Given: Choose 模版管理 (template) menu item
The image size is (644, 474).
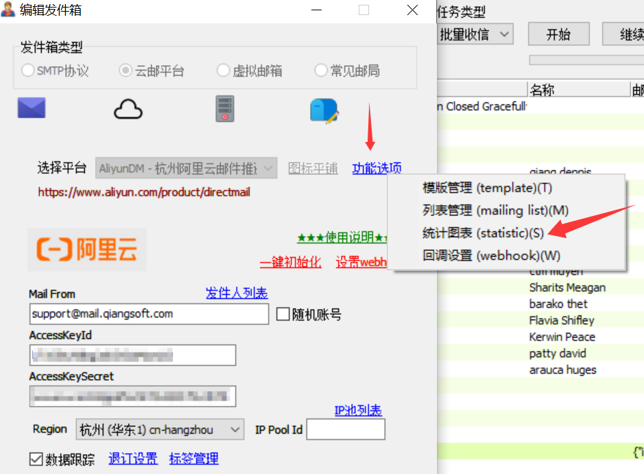Looking at the screenshot, I should 487,188.
